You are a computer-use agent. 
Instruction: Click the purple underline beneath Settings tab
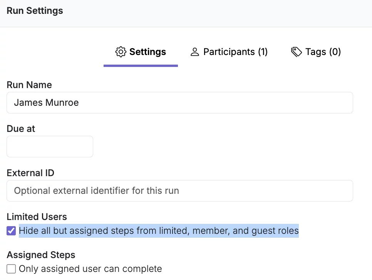141,66
